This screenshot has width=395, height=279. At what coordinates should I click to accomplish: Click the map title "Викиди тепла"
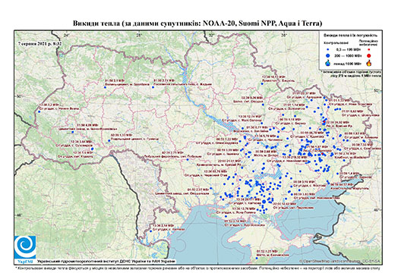click(x=96, y=24)
